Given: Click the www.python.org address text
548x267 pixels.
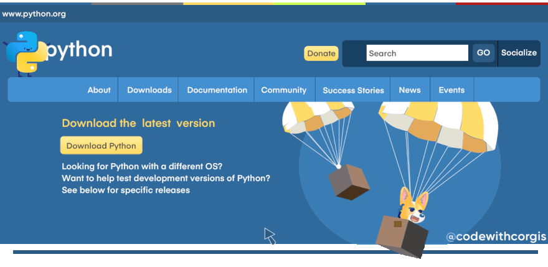Looking at the screenshot, I should pos(34,14).
